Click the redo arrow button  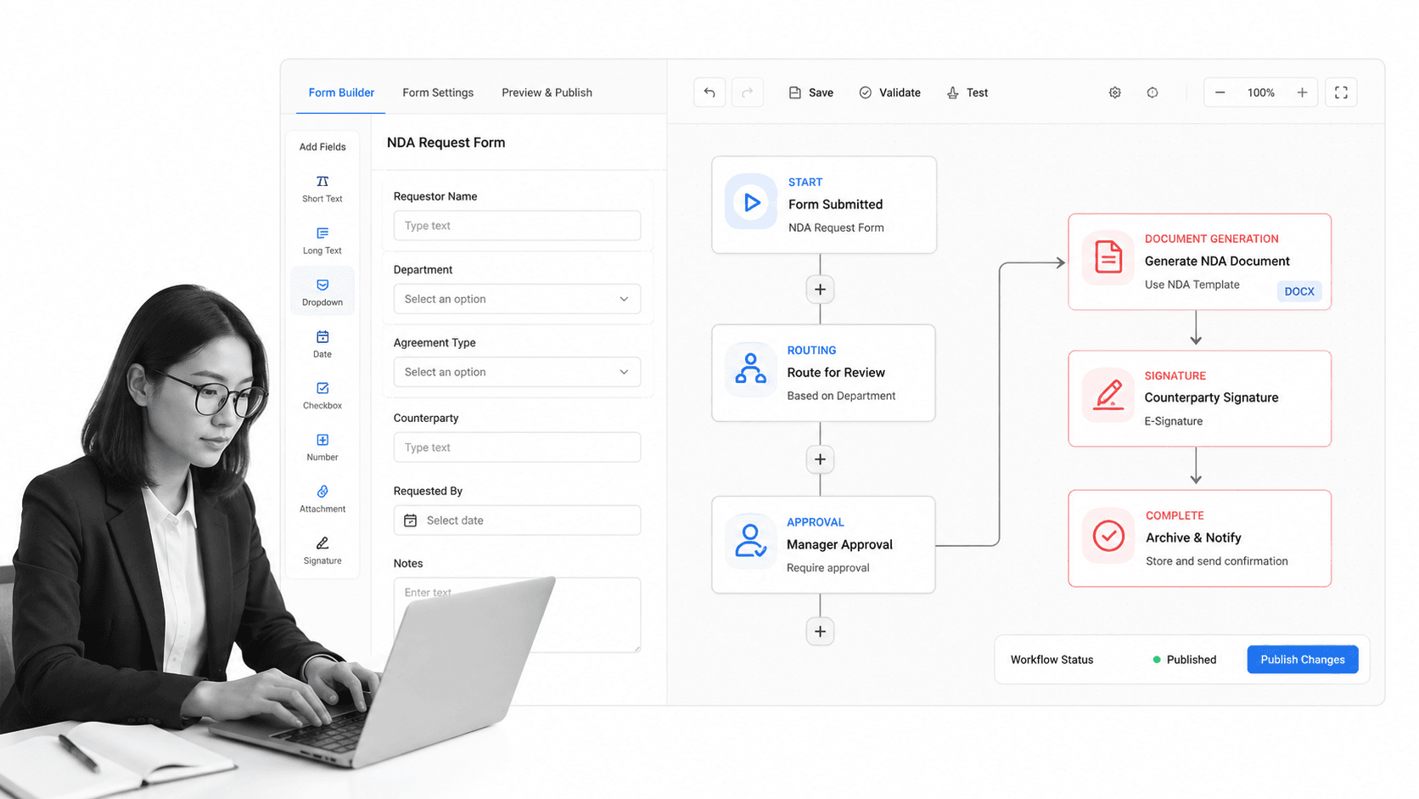[x=748, y=93]
